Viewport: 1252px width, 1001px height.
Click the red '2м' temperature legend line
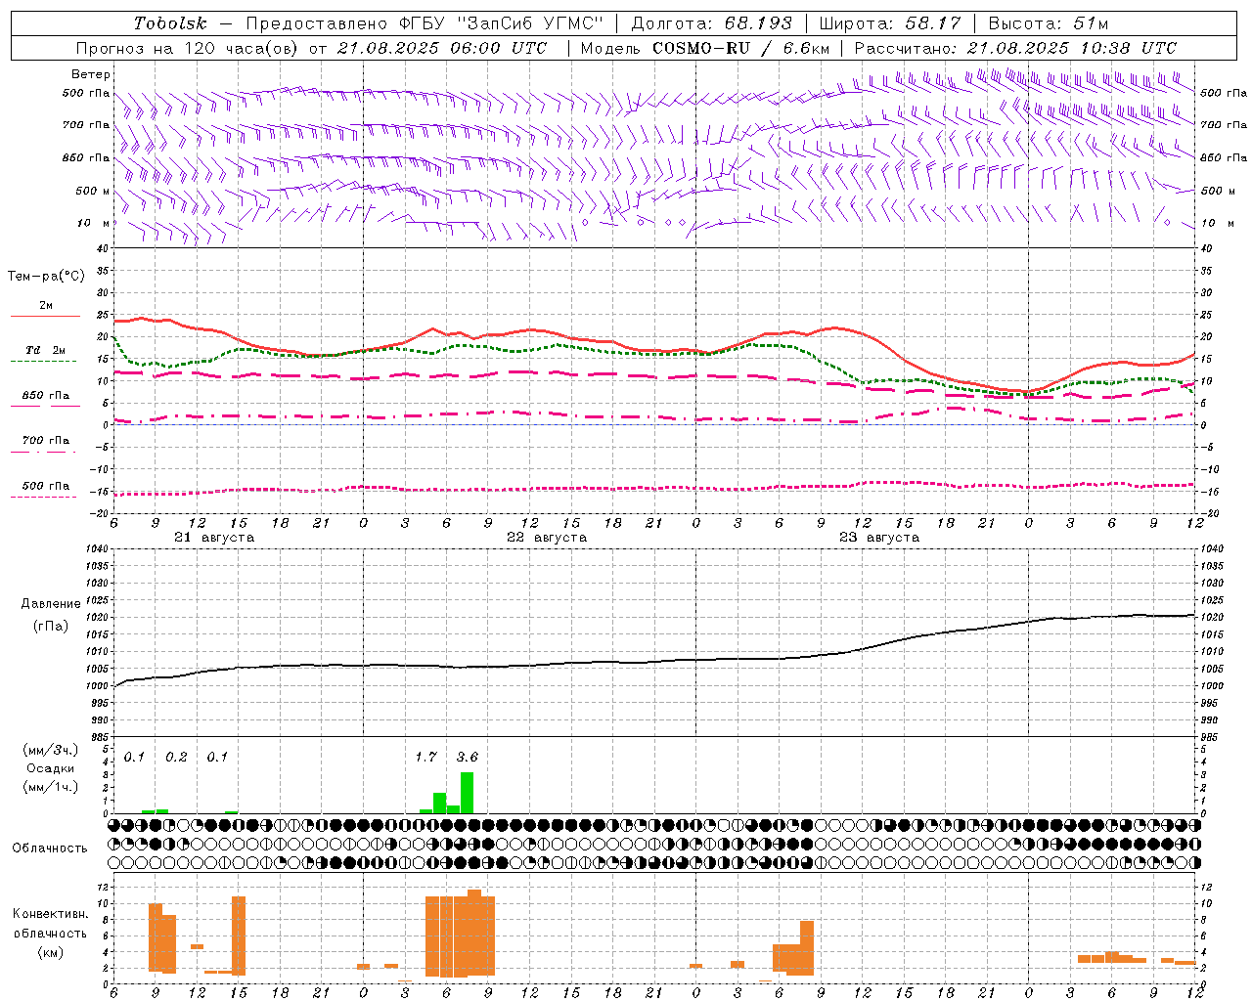pos(45,317)
